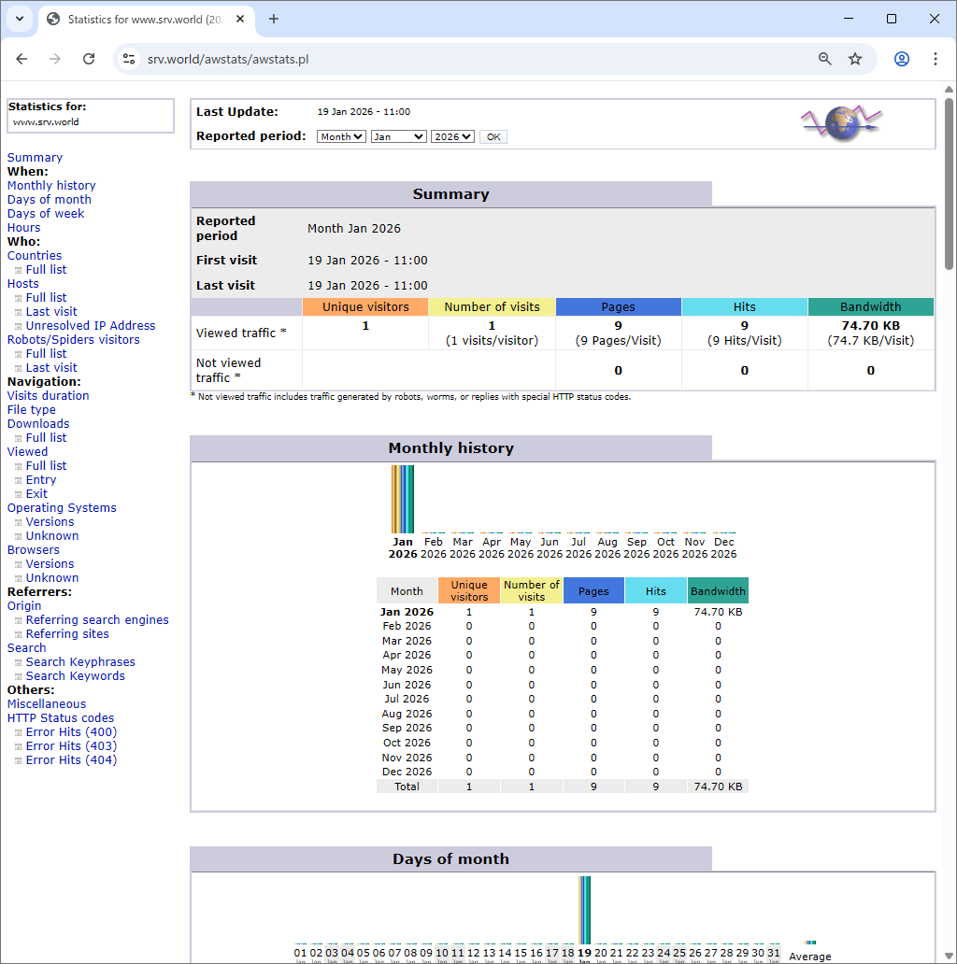Viewport: 957px width, 964px height.
Task: Open the Search Keyphrases report
Action: click(80, 661)
